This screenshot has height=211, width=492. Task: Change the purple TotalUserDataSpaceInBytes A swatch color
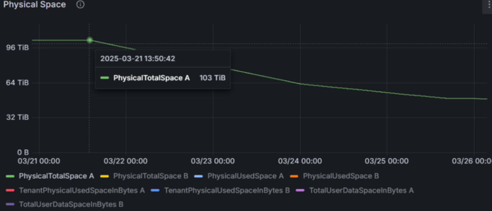[300, 191]
